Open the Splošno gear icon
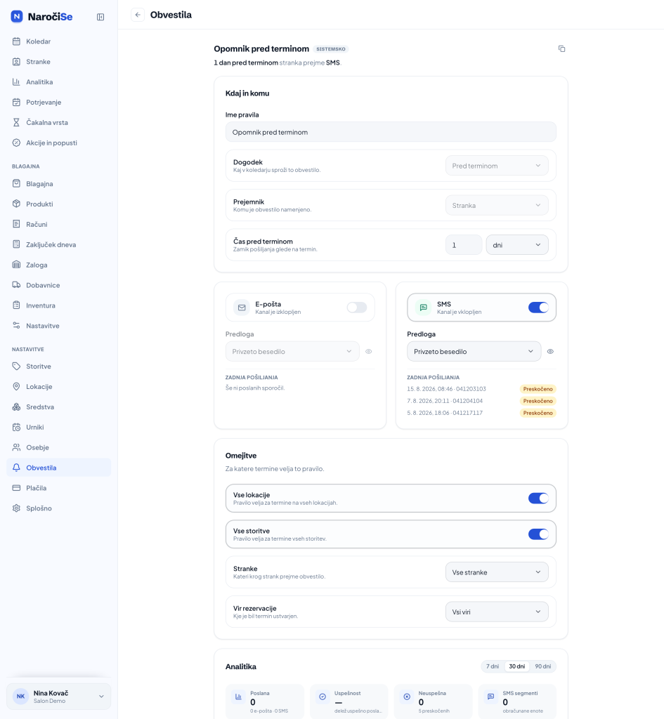The height and width of the screenshot is (719, 664). coord(17,508)
